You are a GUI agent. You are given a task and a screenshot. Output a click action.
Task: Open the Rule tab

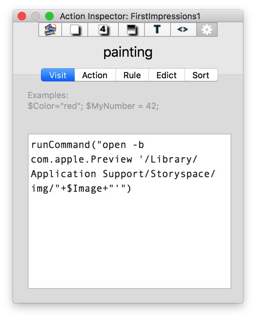coord(132,75)
